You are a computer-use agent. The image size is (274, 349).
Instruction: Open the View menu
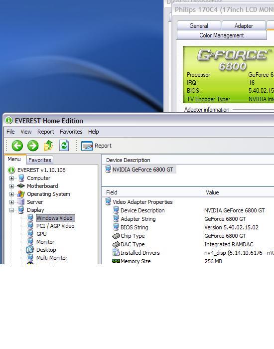26,132
